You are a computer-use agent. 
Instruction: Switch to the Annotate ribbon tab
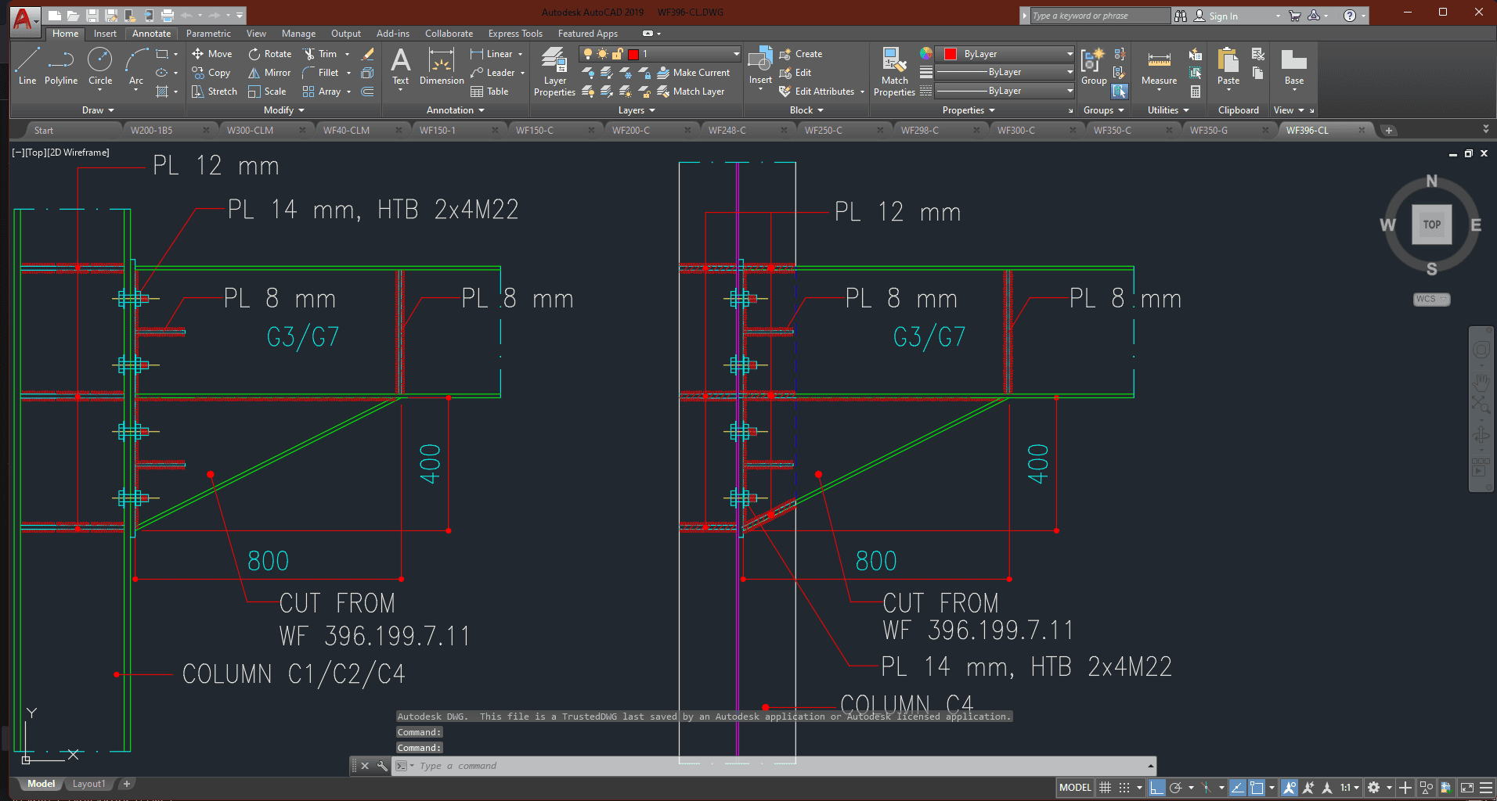pos(151,34)
